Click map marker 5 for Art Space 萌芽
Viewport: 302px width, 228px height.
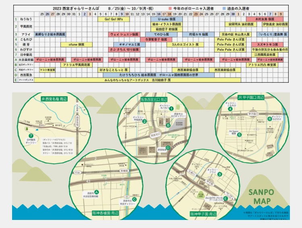pos(239,134)
